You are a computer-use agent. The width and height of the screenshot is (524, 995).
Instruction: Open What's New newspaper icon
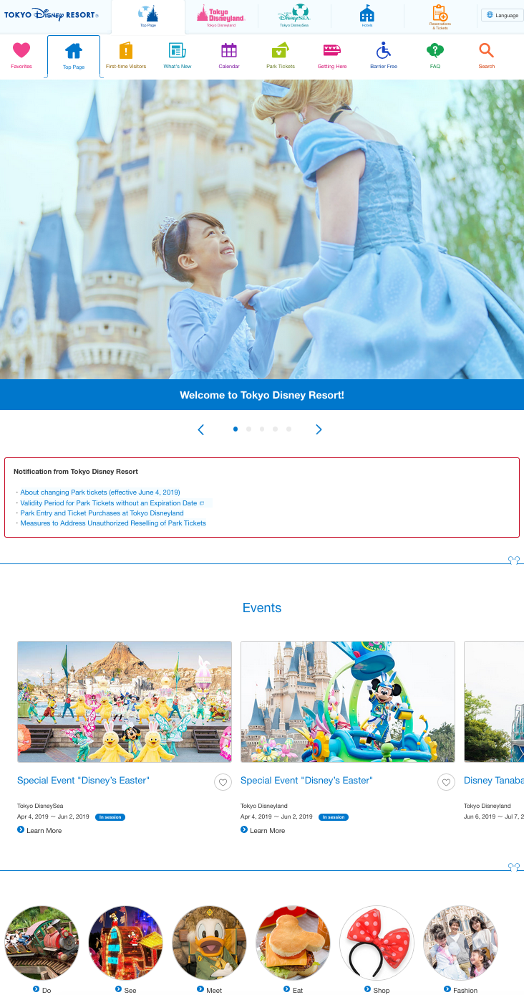(178, 51)
